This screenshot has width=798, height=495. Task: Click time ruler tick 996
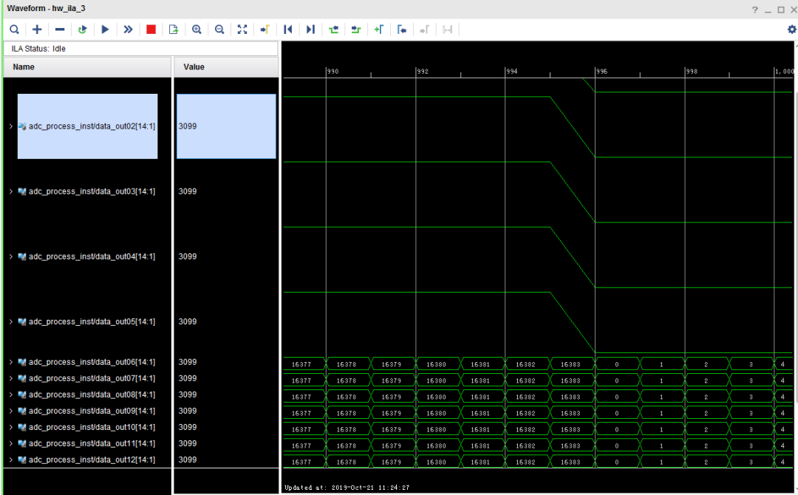[601, 71]
